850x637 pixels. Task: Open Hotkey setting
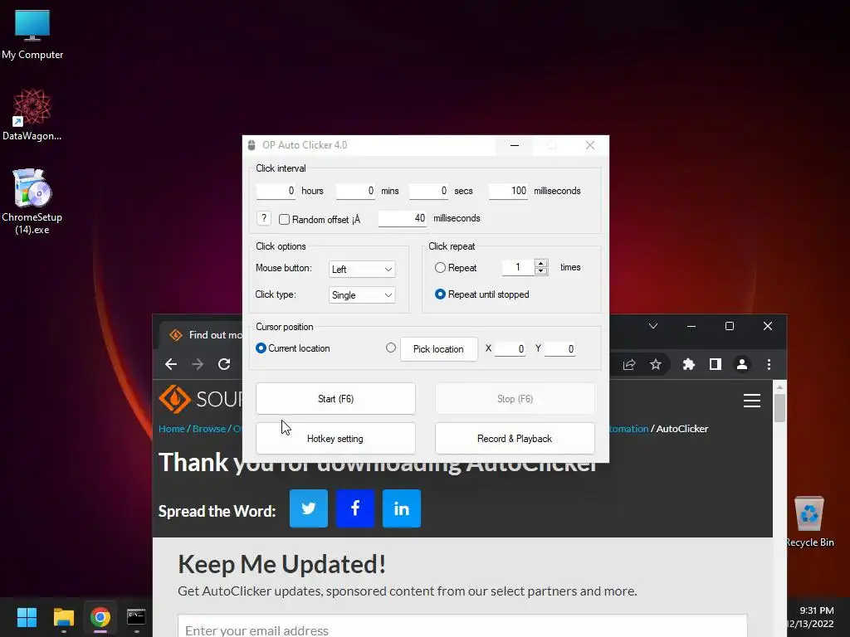click(335, 438)
